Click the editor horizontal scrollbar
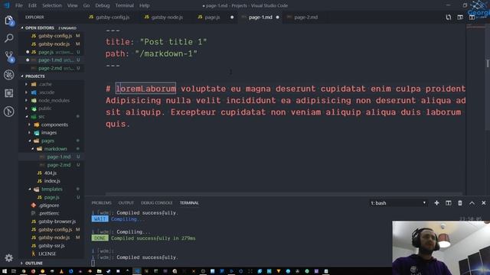The image size is (490, 275). pos(284,194)
